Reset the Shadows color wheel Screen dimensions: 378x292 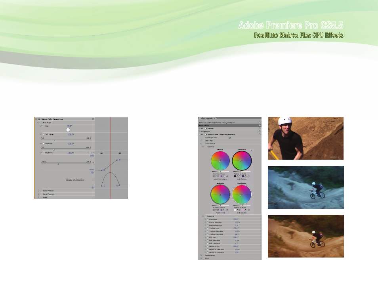pos(248,176)
